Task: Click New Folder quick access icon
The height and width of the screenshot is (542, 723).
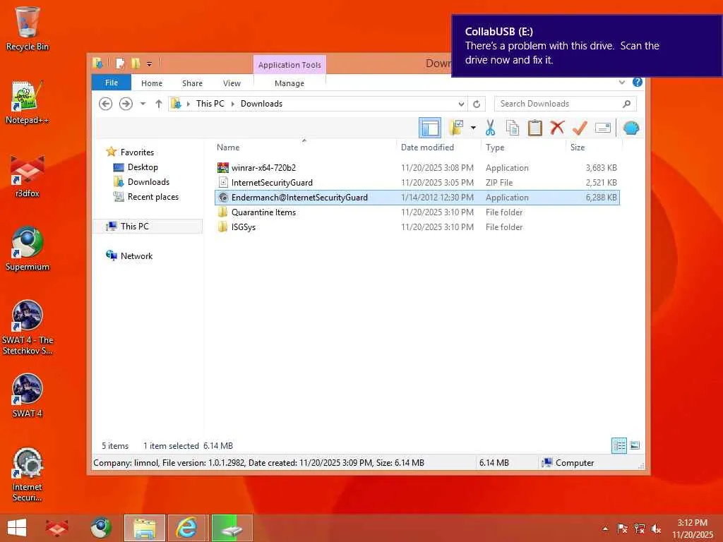Action: pyautogui.click(x=136, y=63)
